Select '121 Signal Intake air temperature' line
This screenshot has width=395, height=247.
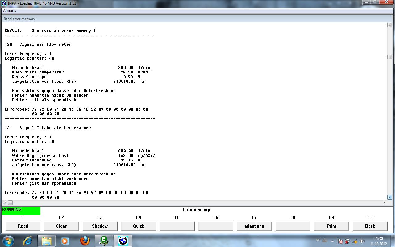pyautogui.click(x=48, y=128)
